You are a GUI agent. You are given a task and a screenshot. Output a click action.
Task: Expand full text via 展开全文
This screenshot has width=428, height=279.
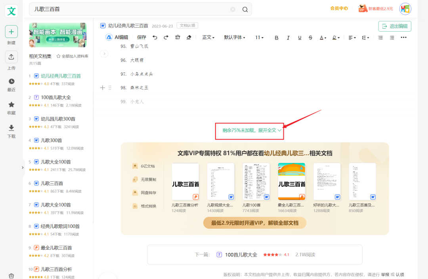click(x=252, y=130)
